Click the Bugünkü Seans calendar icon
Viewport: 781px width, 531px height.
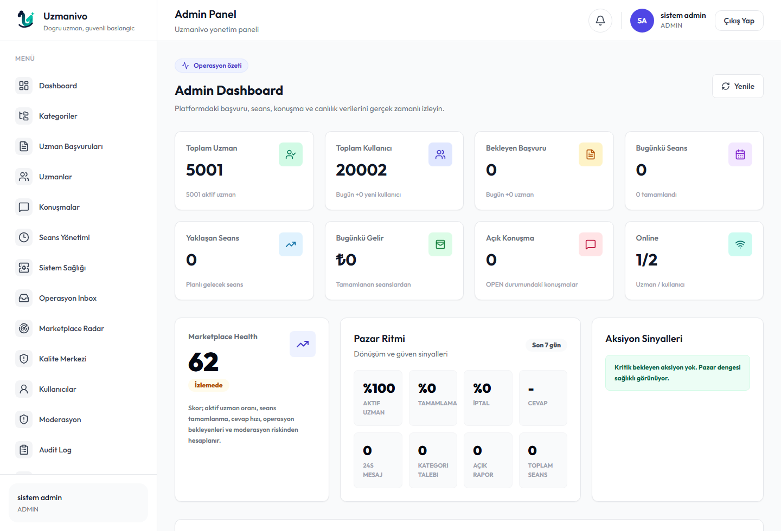click(x=740, y=154)
